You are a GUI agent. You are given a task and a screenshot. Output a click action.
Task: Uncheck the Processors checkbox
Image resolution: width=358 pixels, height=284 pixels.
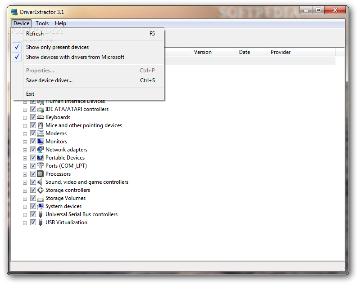coord(33,174)
